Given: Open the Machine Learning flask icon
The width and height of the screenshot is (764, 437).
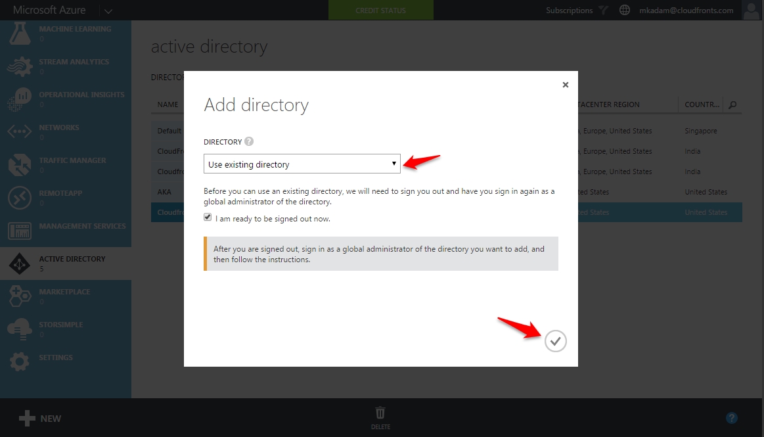Looking at the screenshot, I should point(20,33).
